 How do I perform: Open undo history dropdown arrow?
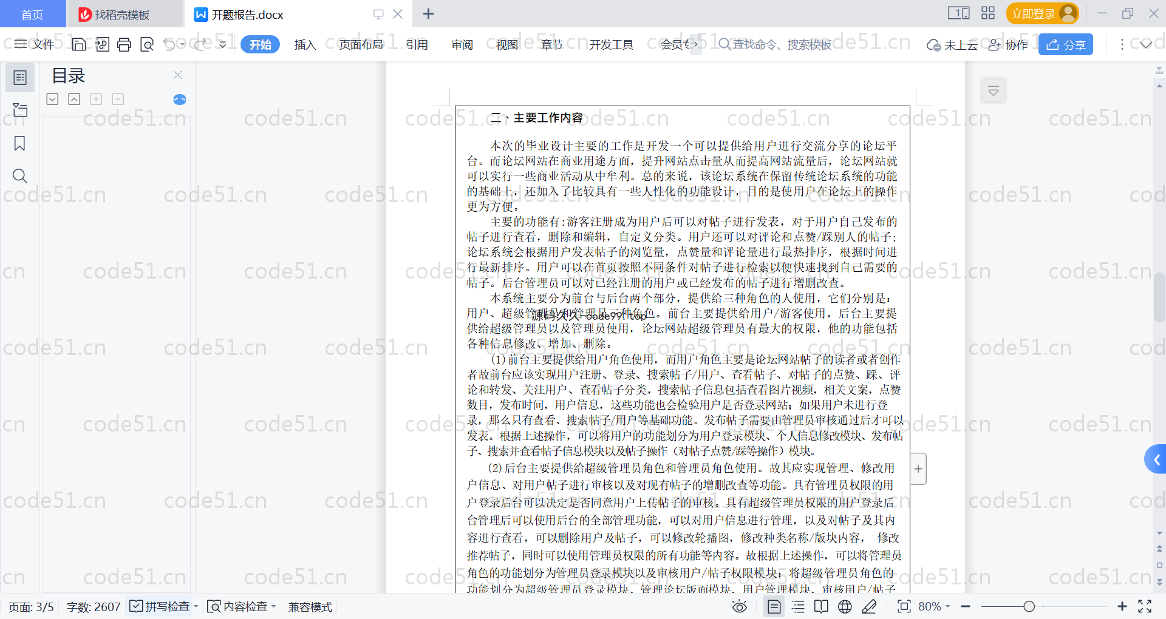coord(182,44)
